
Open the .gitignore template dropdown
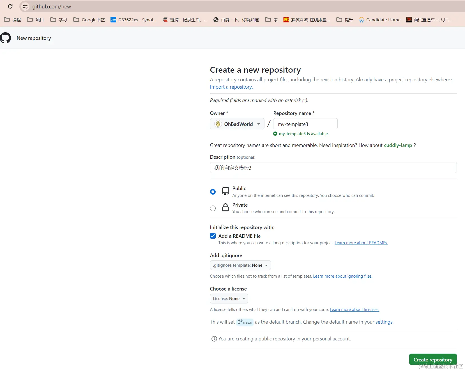coord(240,265)
